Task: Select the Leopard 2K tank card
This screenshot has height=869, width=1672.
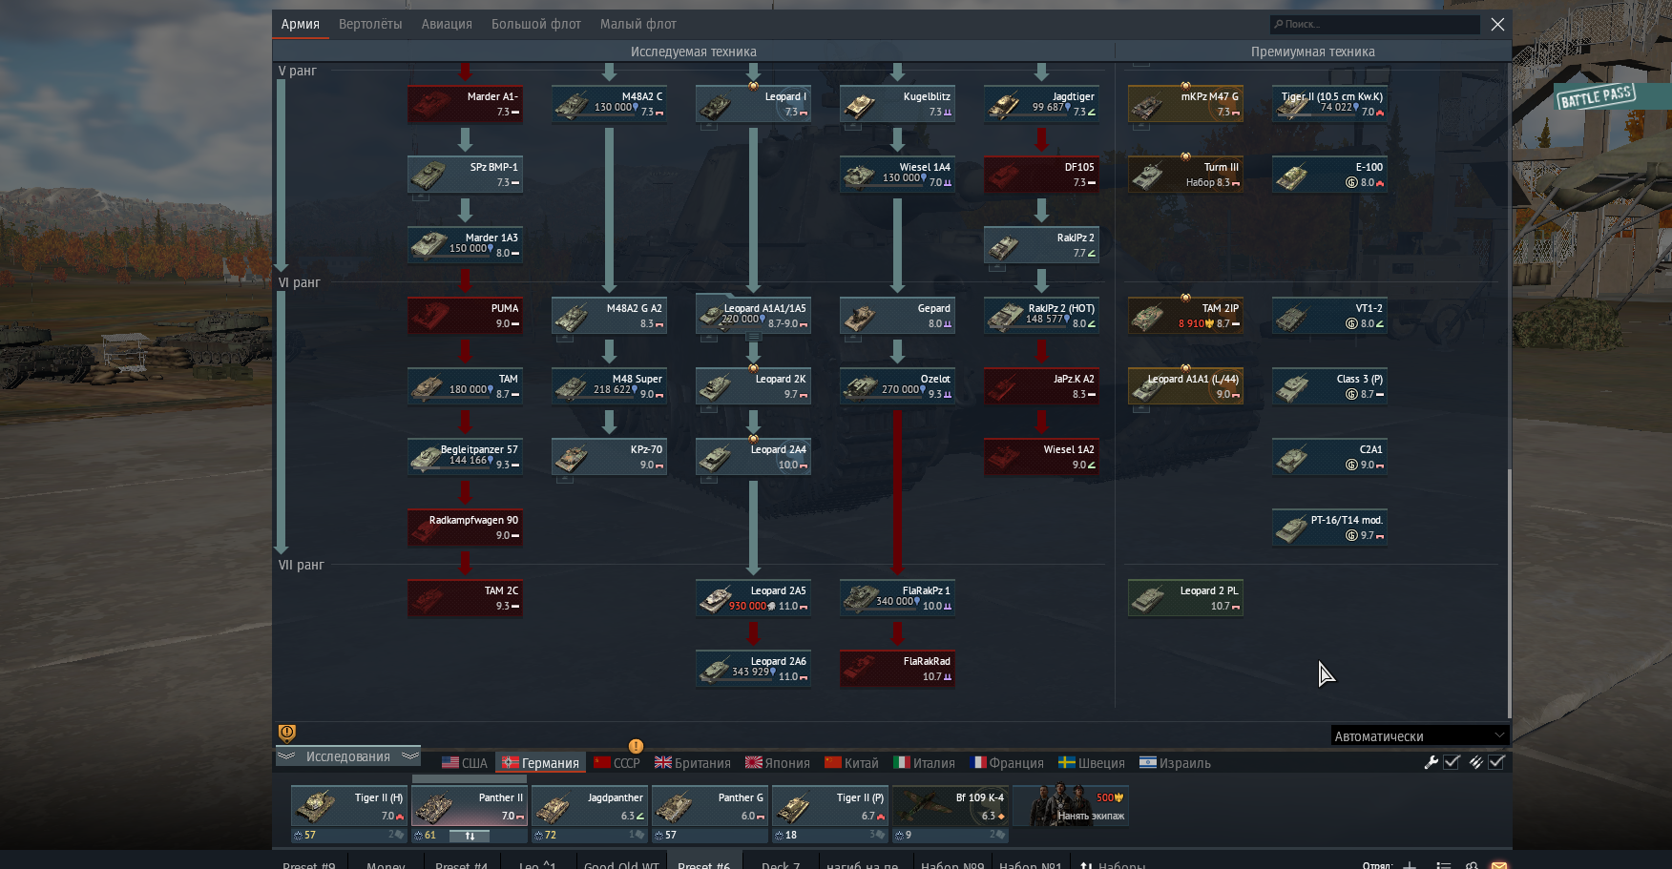Action: pyautogui.click(x=753, y=386)
